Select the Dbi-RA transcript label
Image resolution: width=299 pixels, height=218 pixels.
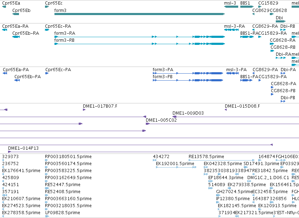click(x=283, y=54)
